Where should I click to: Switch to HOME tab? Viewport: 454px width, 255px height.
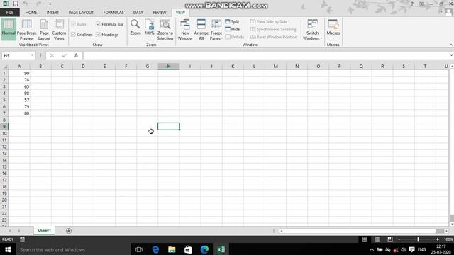tap(31, 13)
